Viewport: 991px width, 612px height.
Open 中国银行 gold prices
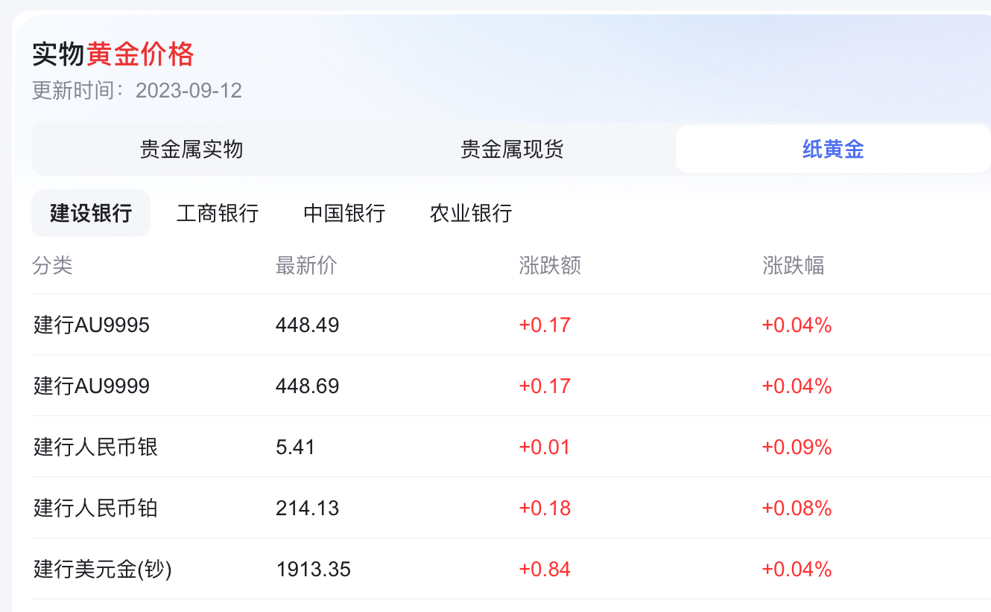(x=343, y=213)
